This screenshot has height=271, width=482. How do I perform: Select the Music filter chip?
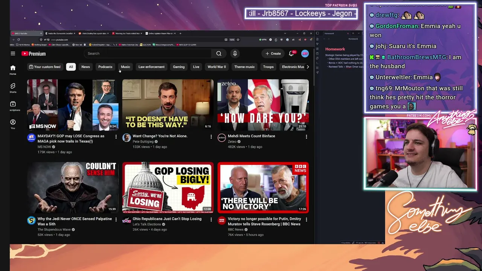[125, 67]
